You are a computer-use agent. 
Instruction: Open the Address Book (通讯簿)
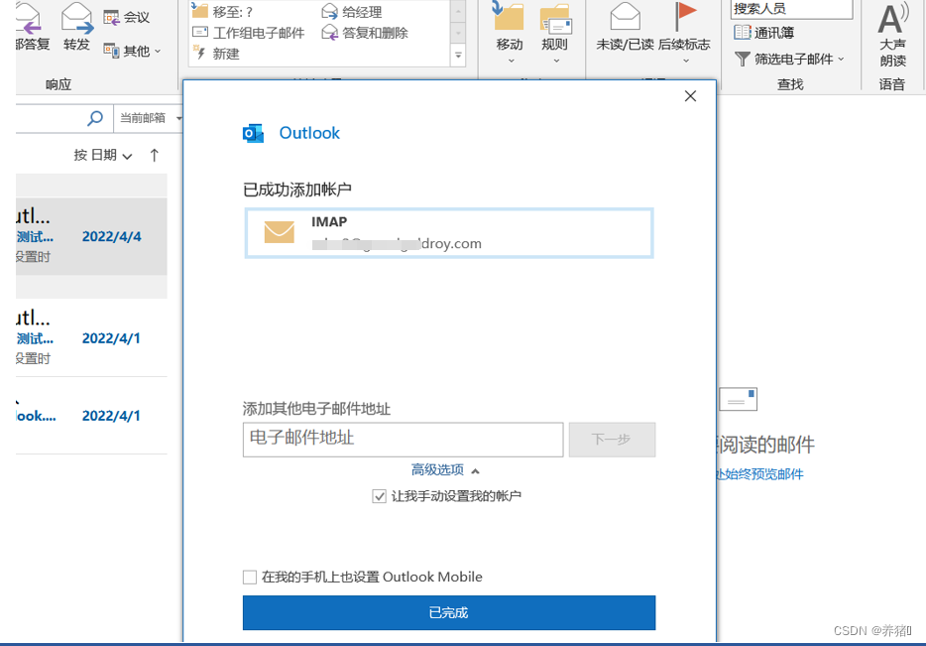[764, 33]
